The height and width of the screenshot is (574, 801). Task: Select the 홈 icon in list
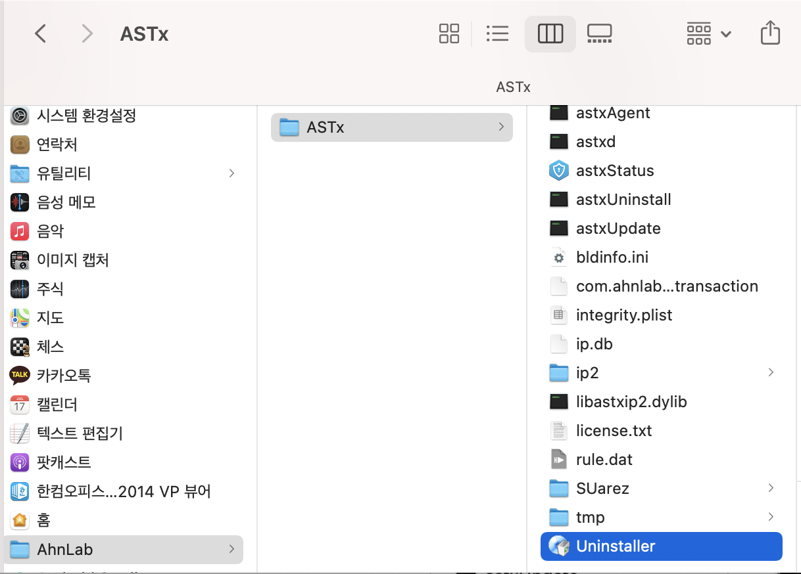click(20, 520)
